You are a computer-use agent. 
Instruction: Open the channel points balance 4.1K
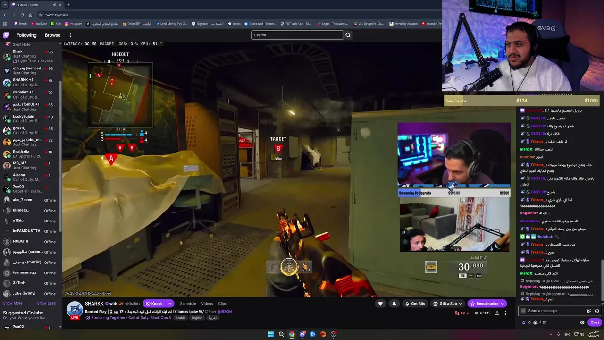point(540,323)
